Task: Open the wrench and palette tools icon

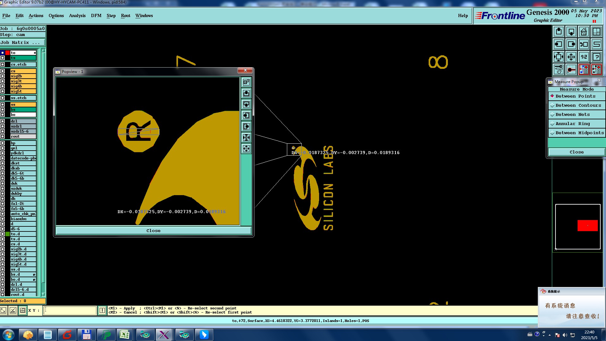Action: (559, 69)
